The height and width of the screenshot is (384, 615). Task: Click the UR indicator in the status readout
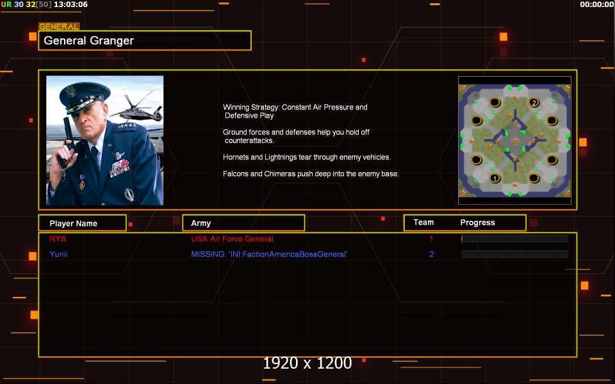click(x=6, y=4)
